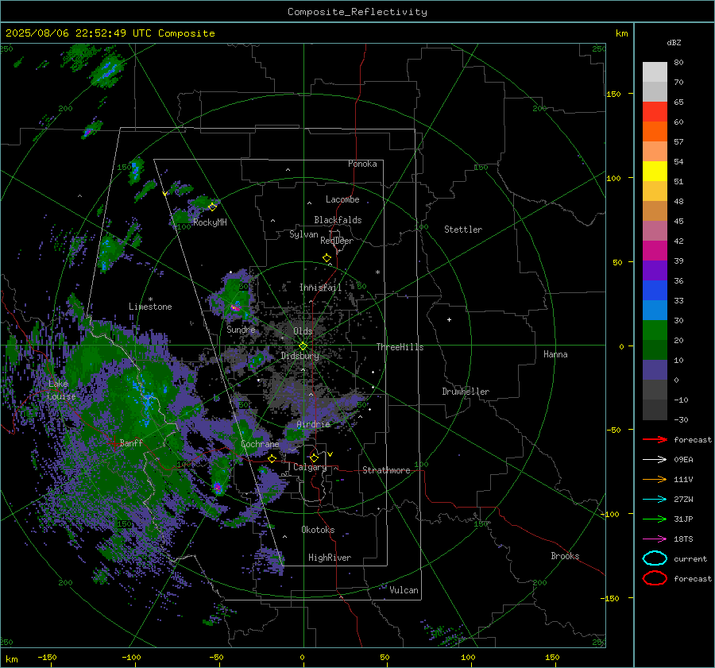The height and width of the screenshot is (668, 715).
Task: Select the royal blue 33-36 dBZ swatch
Action: pos(655,291)
